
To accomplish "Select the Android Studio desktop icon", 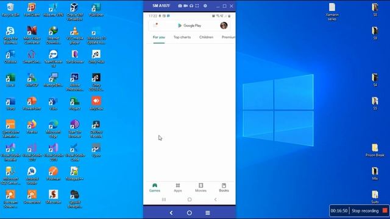I will [x=32, y=176].
